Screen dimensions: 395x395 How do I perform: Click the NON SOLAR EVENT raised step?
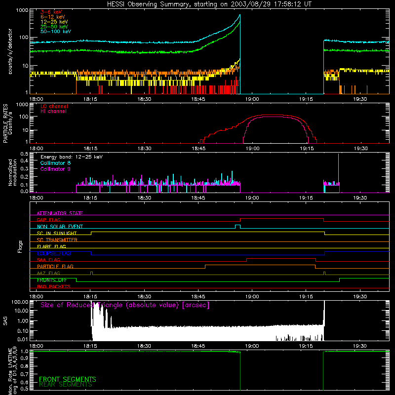tap(237, 225)
